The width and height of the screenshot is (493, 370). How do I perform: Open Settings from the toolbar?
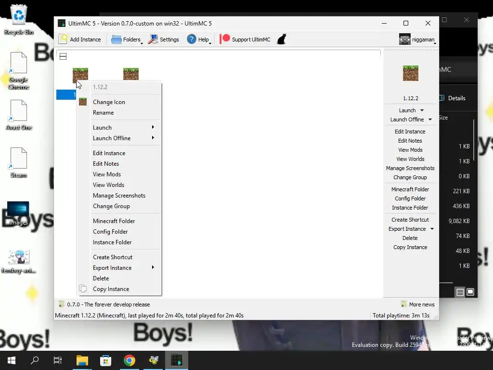[164, 40]
